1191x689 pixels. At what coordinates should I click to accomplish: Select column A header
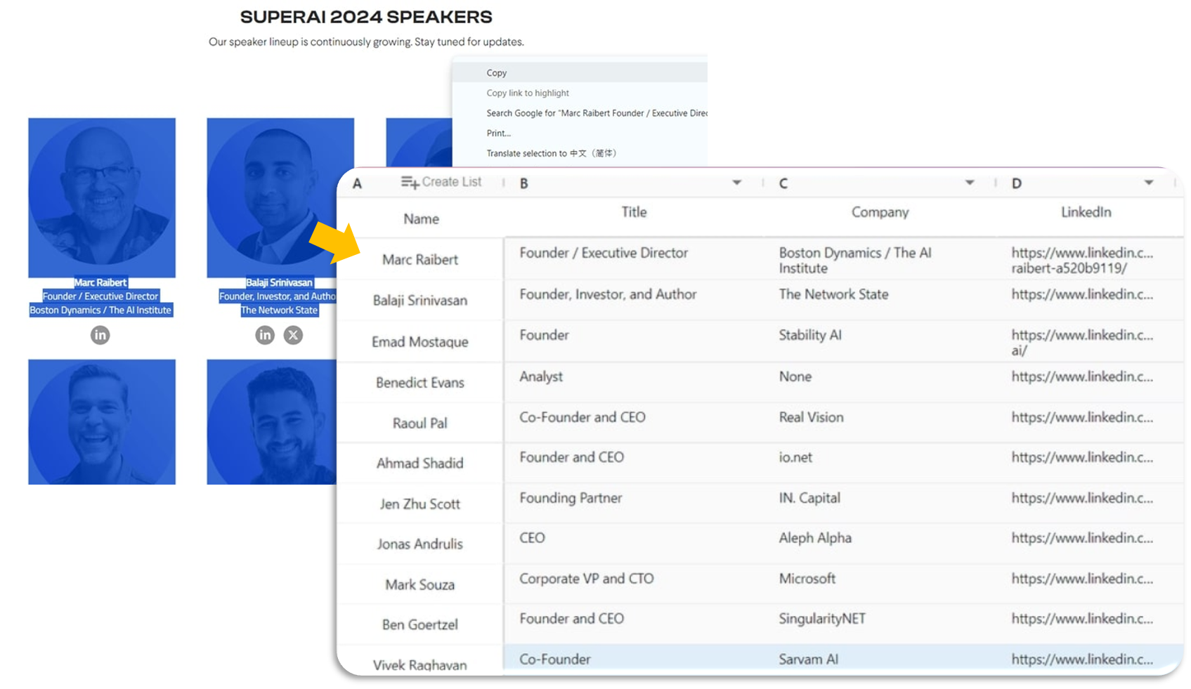357,183
